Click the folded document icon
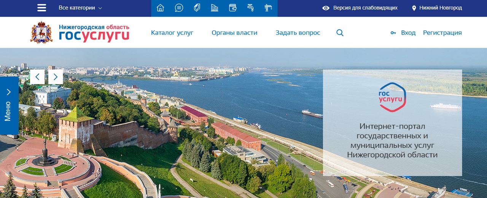487x198 pixels. point(197,8)
